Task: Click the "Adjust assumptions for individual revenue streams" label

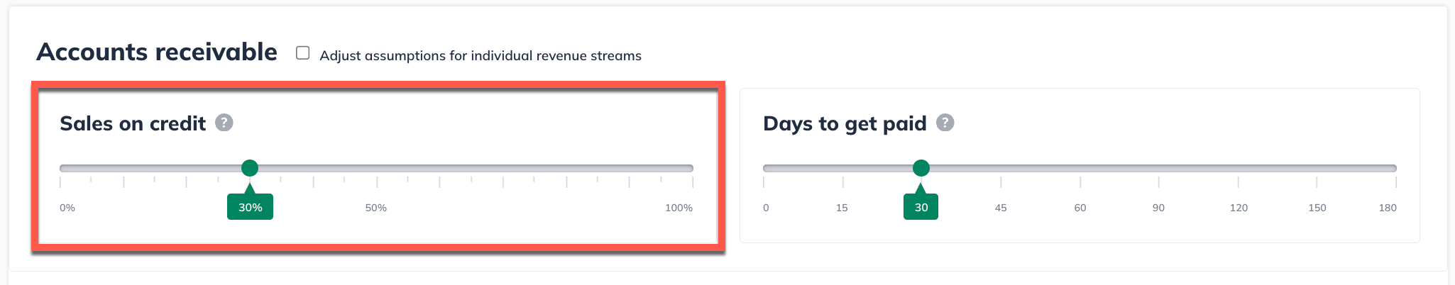Action: tap(481, 55)
